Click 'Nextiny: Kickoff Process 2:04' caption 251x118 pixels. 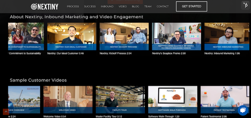(x=115, y=53)
